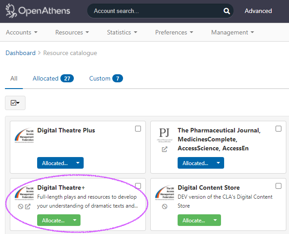
Task: Go to Dashboard breadcrumb link
Action: click(21, 53)
